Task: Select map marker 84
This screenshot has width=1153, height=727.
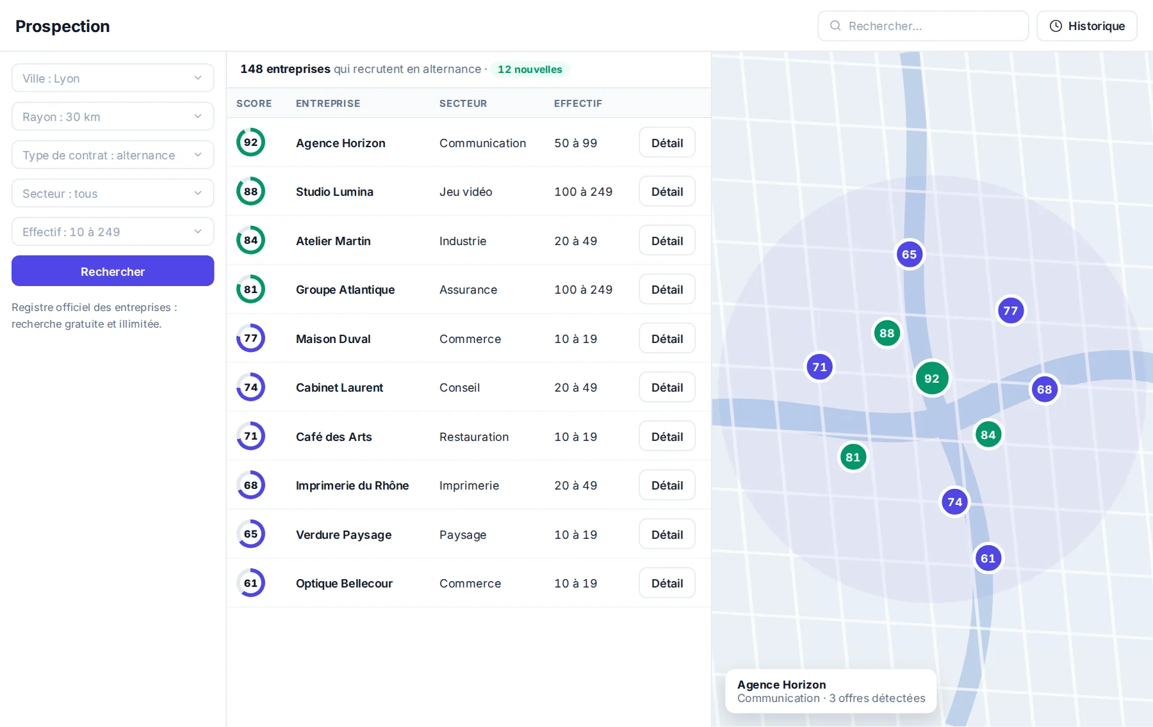Action: (988, 435)
